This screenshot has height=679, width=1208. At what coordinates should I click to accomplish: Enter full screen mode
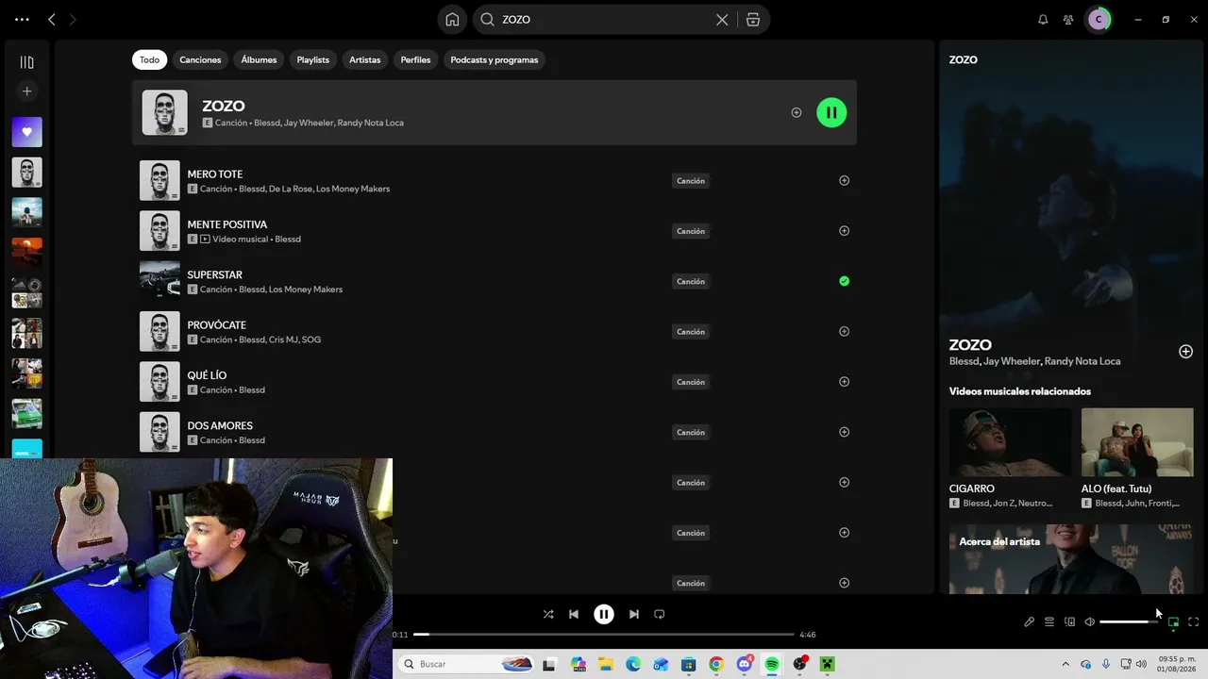click(1194, 621)
